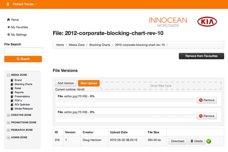Expand the Admin Zone section
Screen dimensions: 228x152
coord(9,137)
